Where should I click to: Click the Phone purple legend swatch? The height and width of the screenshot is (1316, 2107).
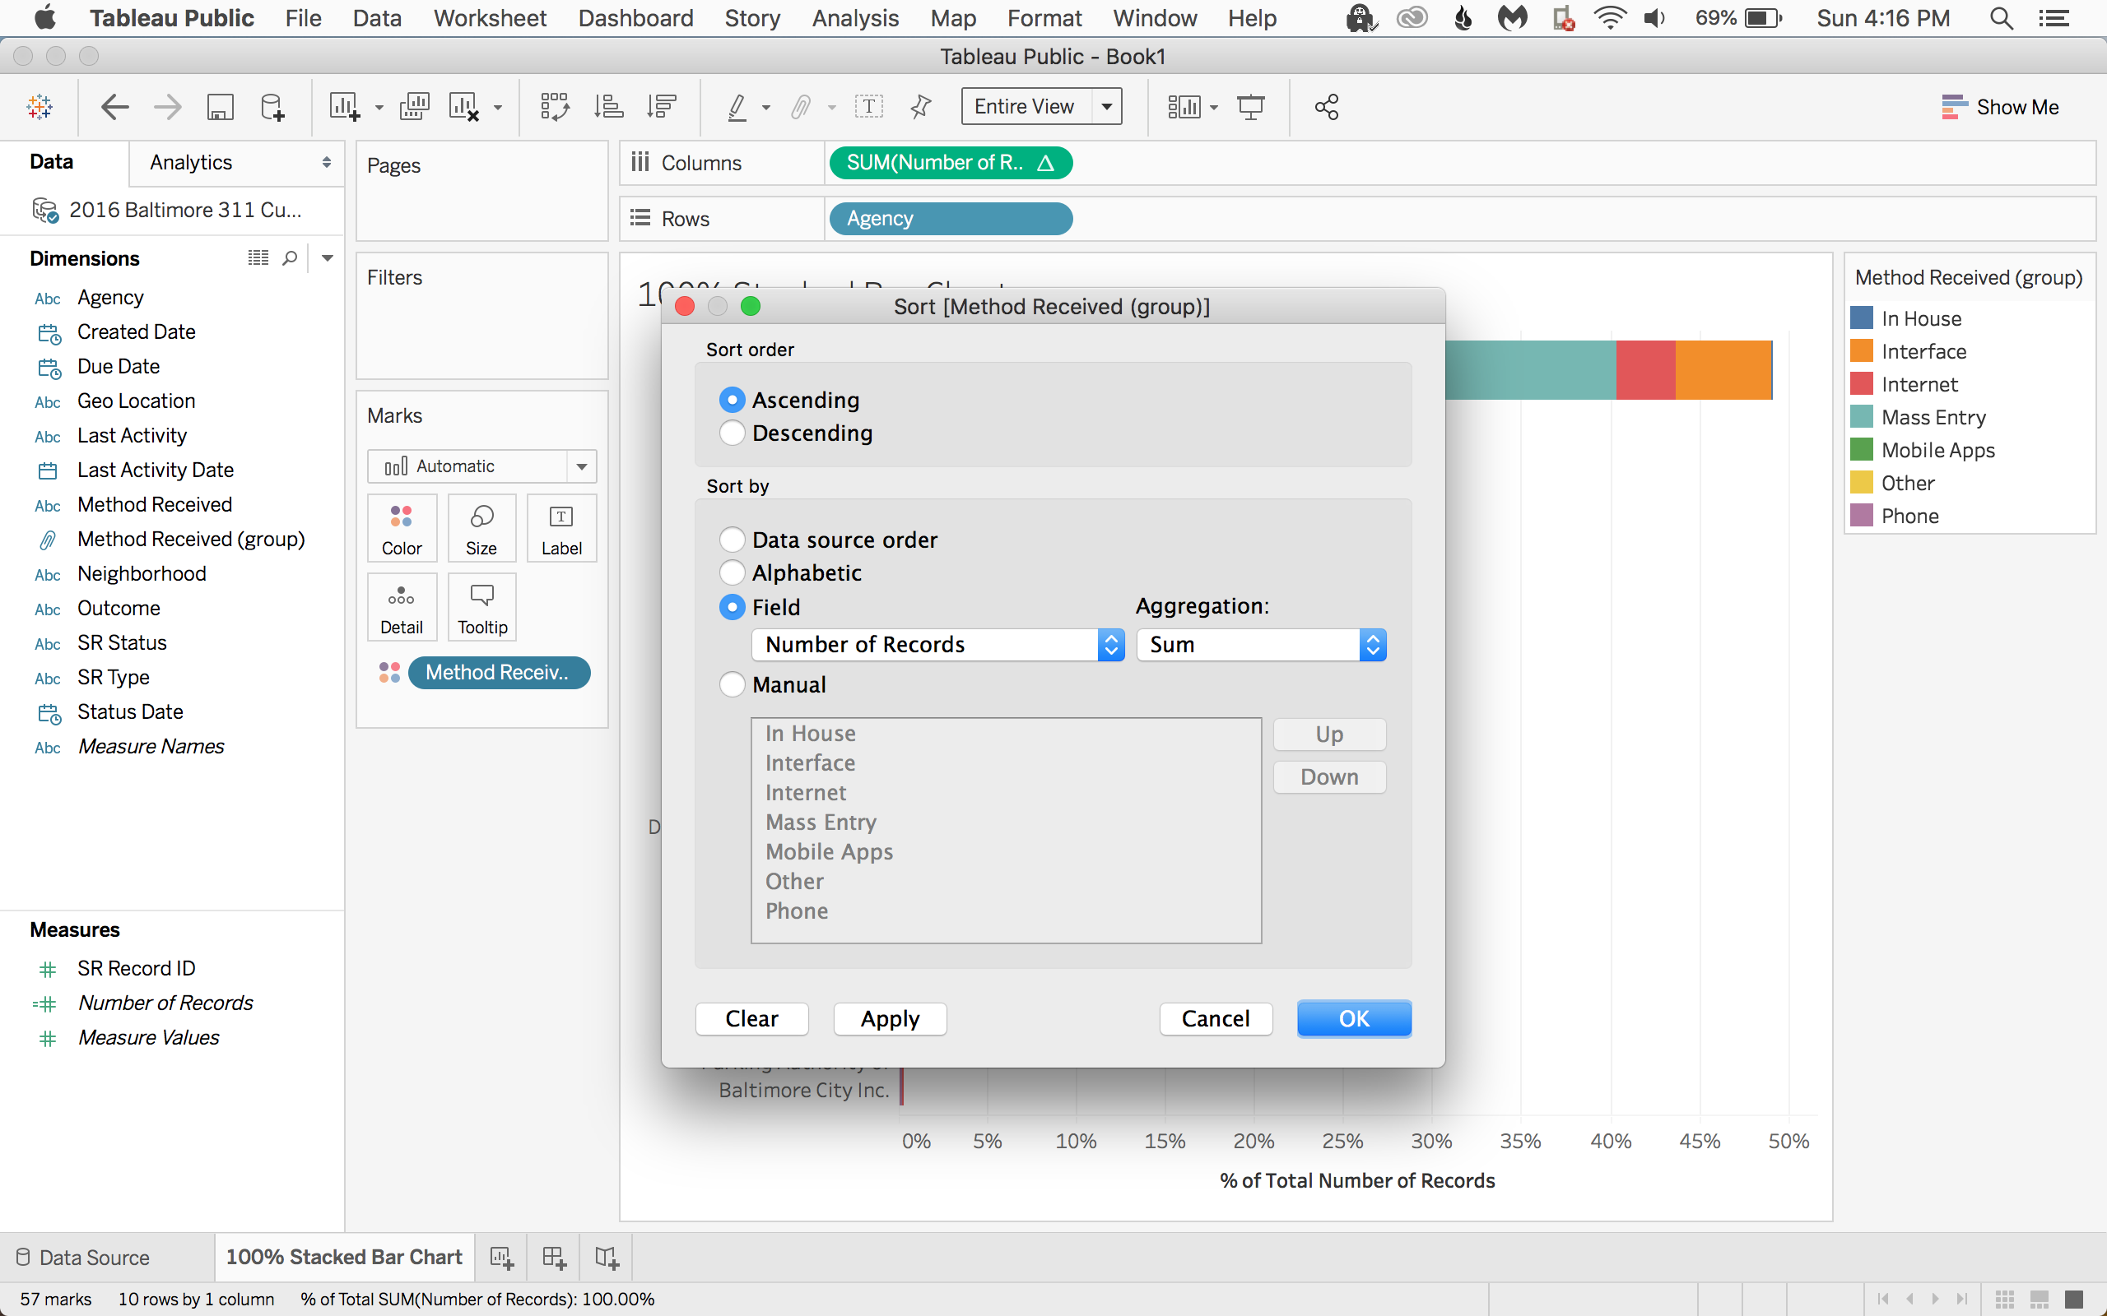point(1862,515)
